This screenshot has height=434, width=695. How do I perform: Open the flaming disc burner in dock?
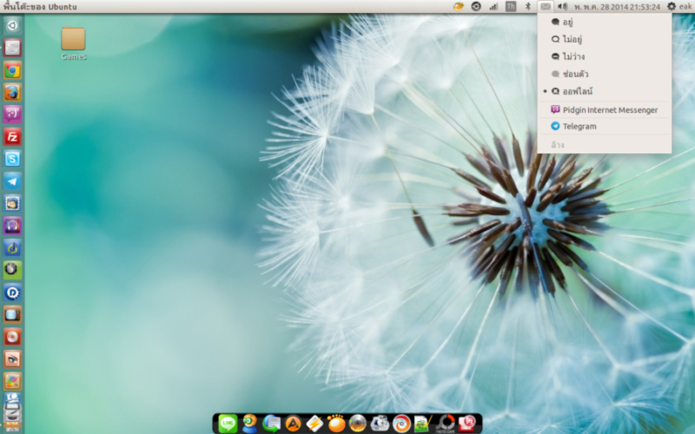358,424
